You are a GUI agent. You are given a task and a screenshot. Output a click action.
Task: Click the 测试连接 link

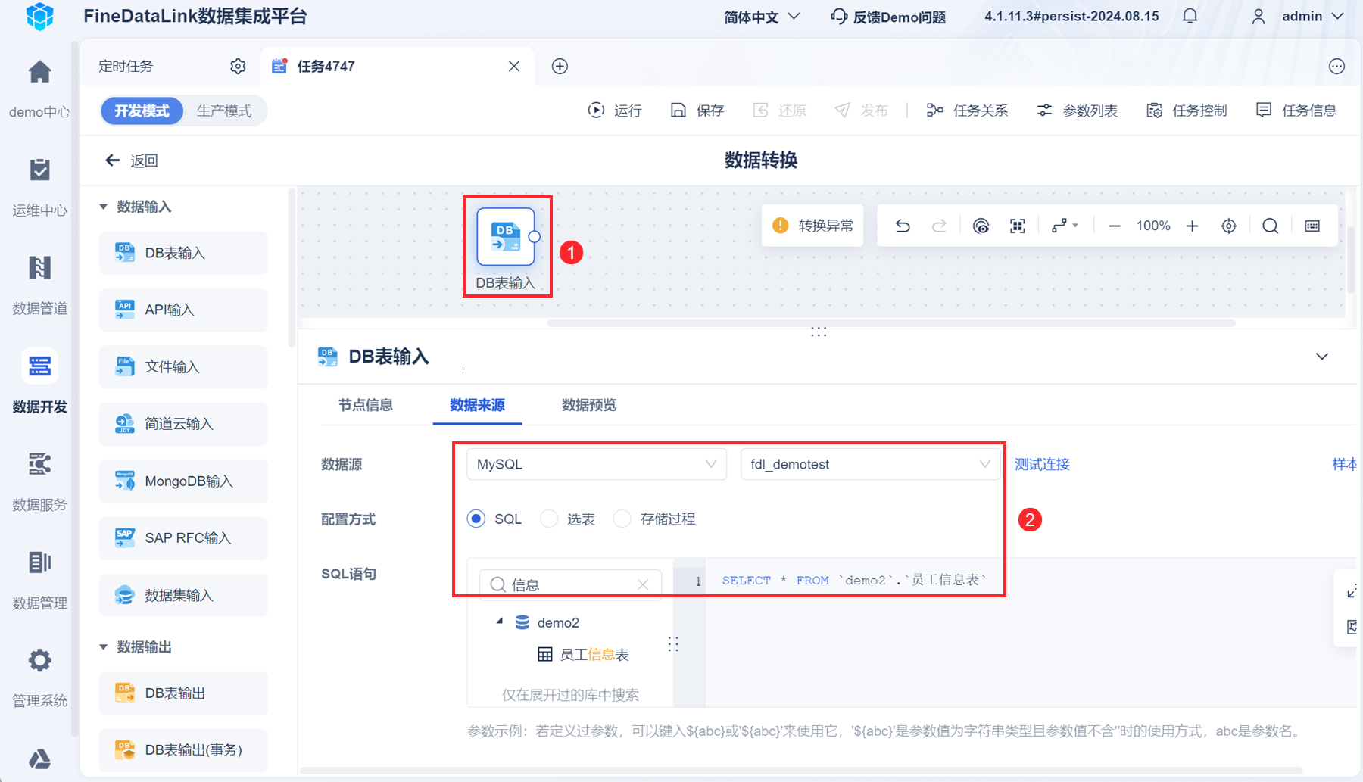pyautogui.click(x=1042, y=464)
